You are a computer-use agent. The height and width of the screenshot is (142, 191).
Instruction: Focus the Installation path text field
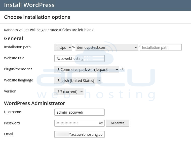[161, 47]
